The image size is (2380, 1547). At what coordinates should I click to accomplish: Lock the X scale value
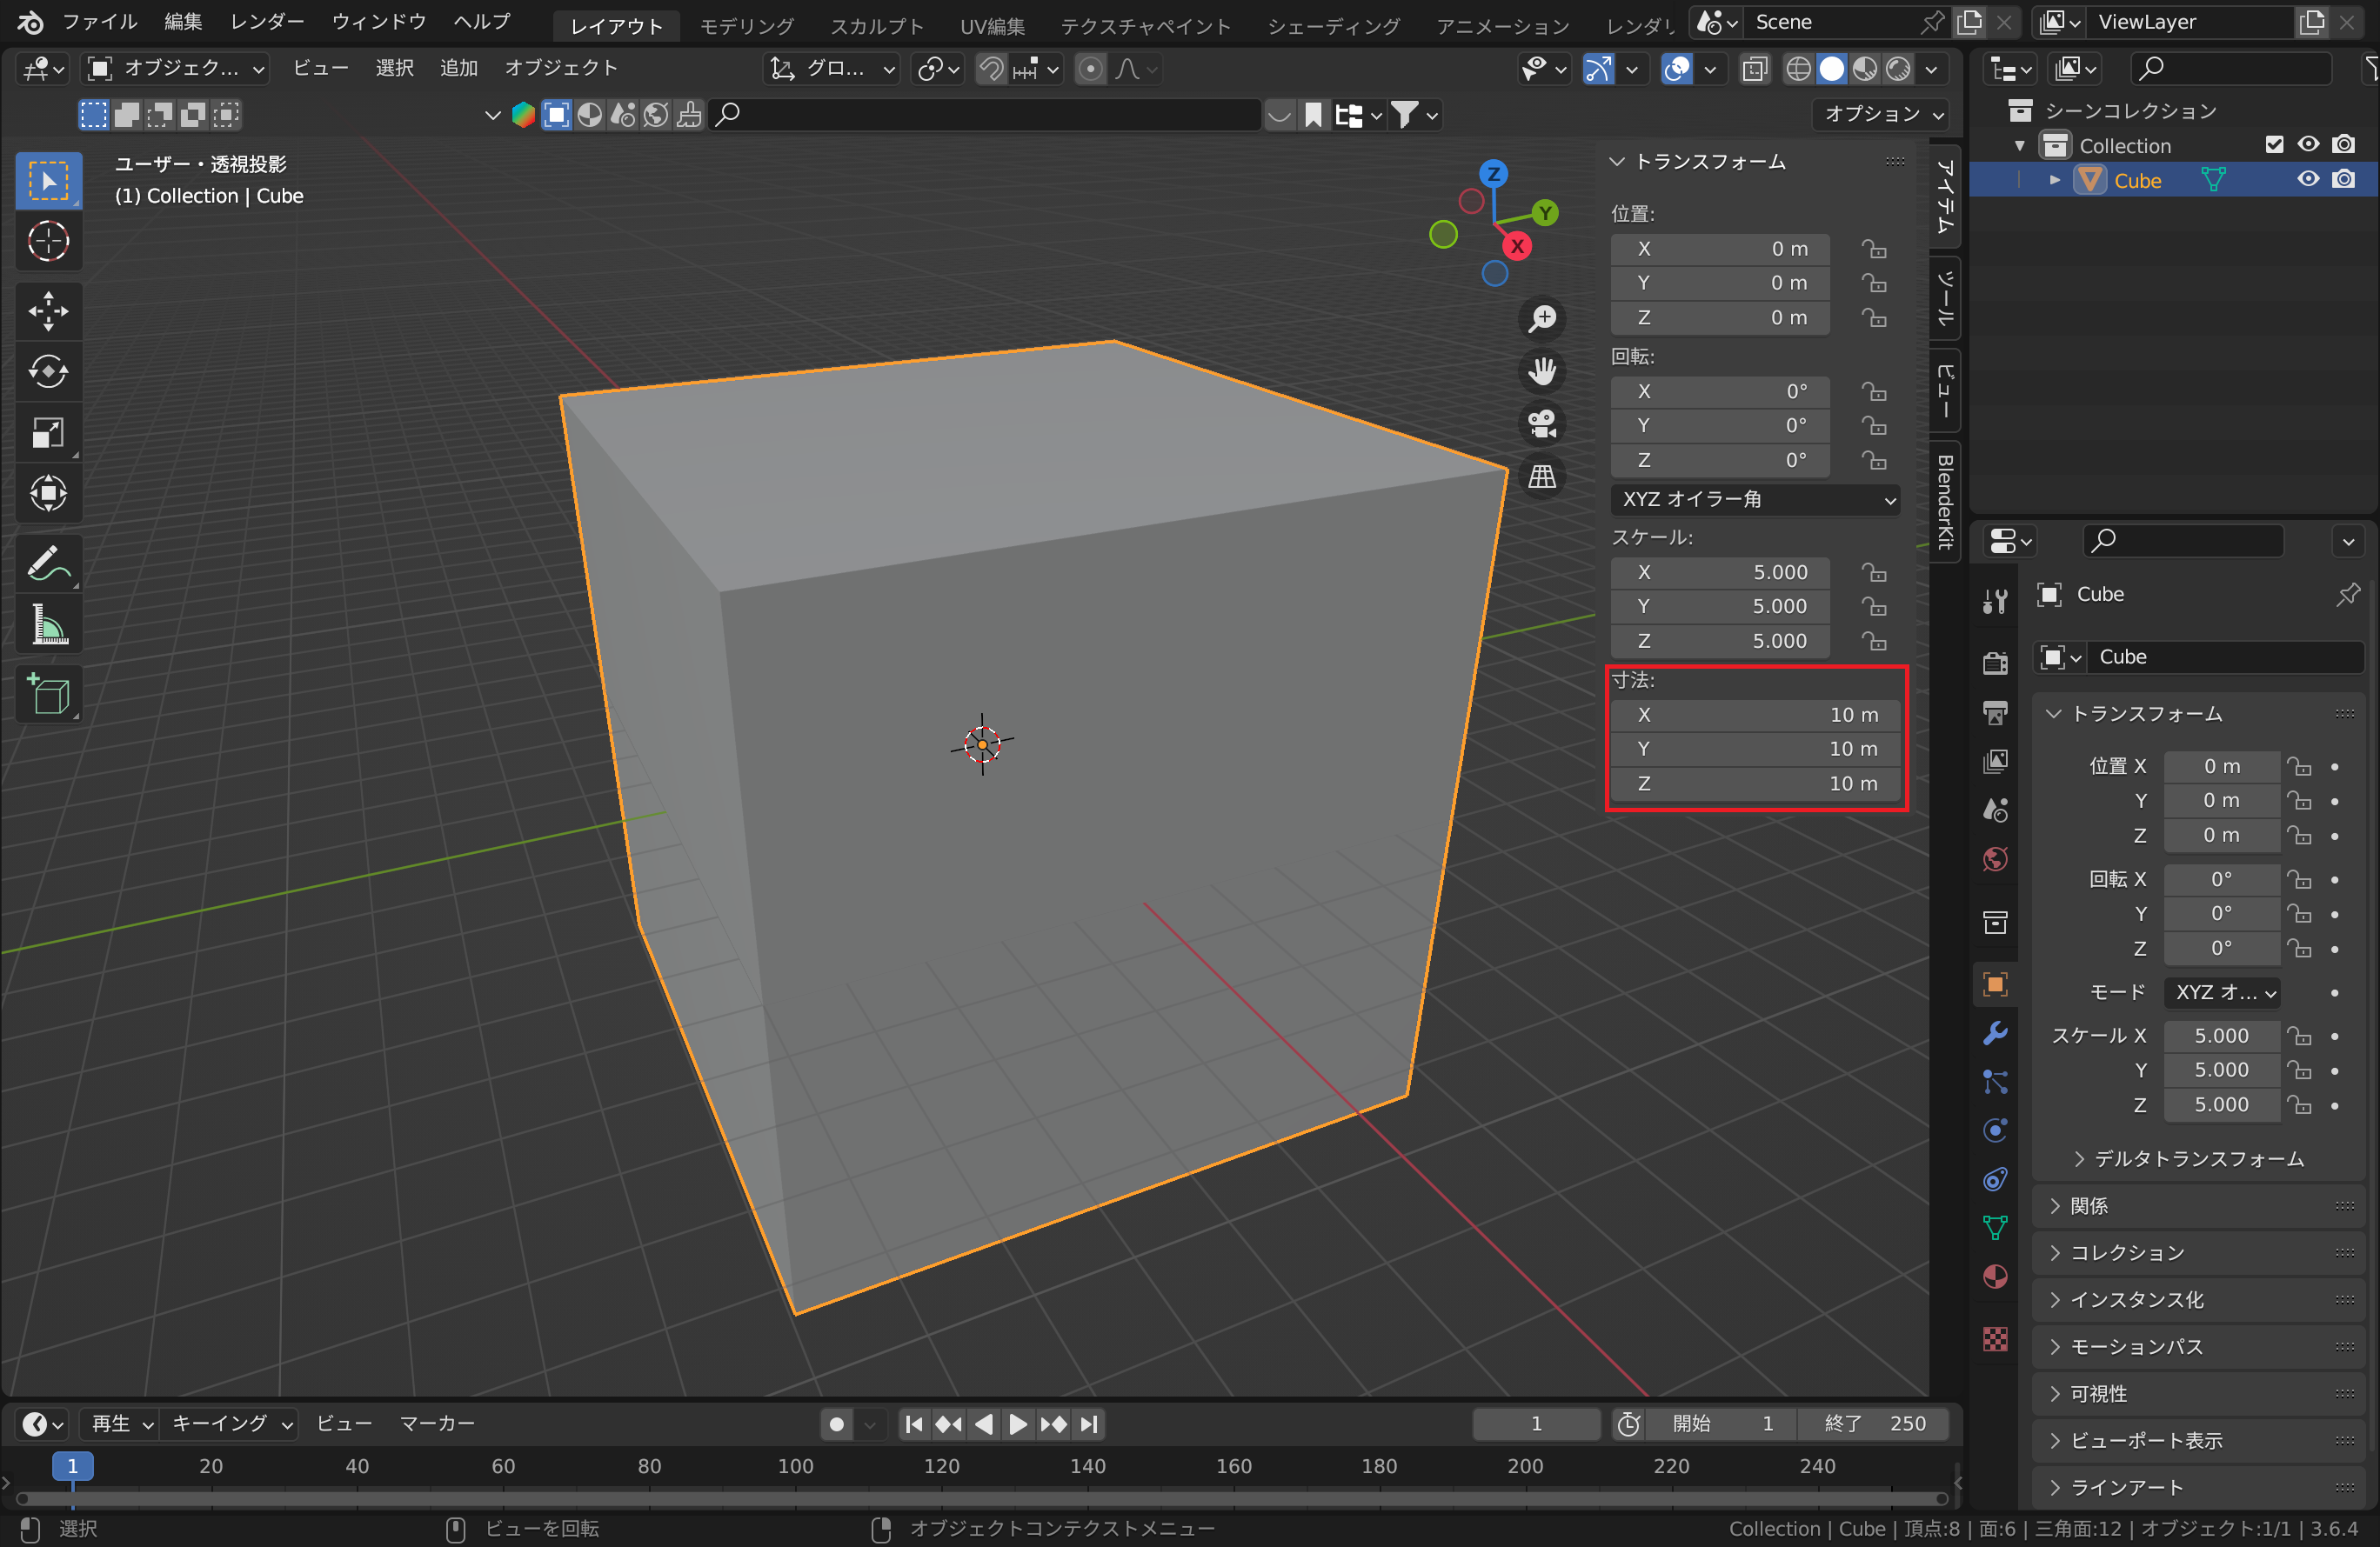(1875, 571)
